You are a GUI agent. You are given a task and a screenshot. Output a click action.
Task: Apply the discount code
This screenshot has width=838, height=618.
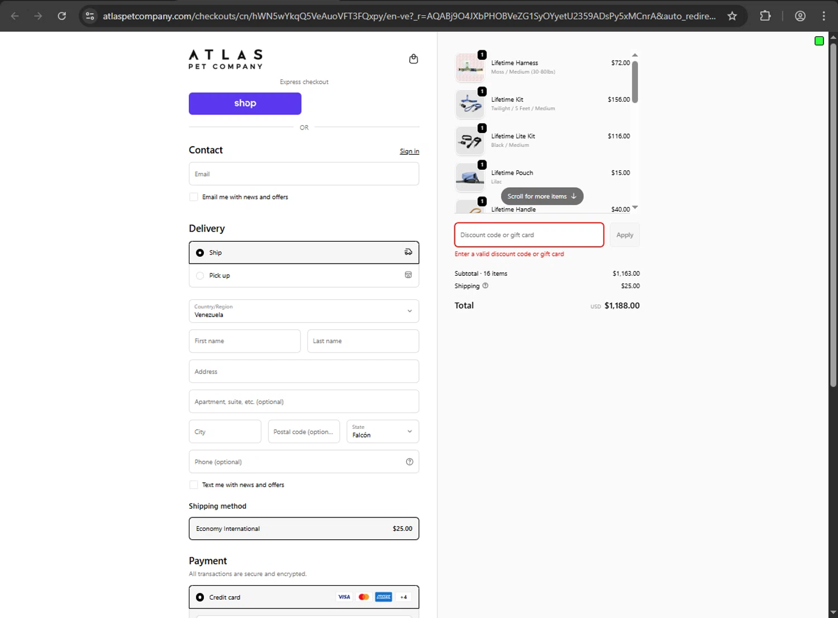(625, 235)
